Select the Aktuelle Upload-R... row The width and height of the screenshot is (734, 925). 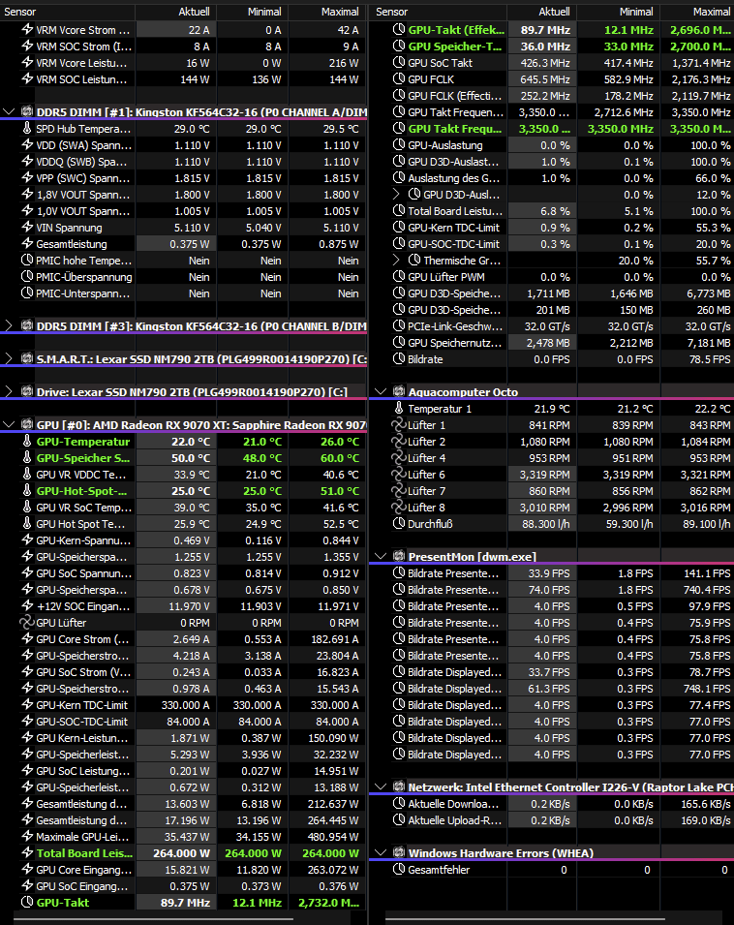click(x=552, y=820)
